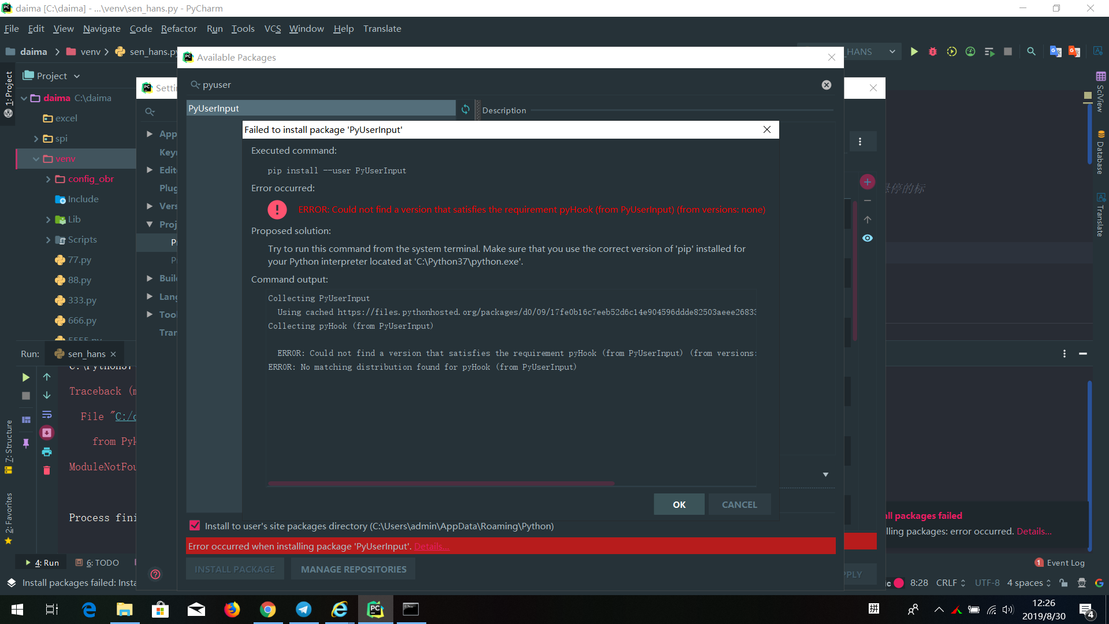Select PyUserInput in the package list
Screen dimensions: 1109x624
(321, 109)
